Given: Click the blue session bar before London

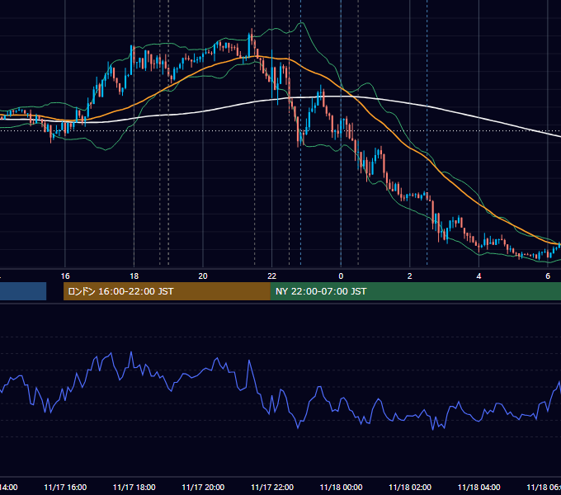Looking at the screenshot, I should point(23,291).
